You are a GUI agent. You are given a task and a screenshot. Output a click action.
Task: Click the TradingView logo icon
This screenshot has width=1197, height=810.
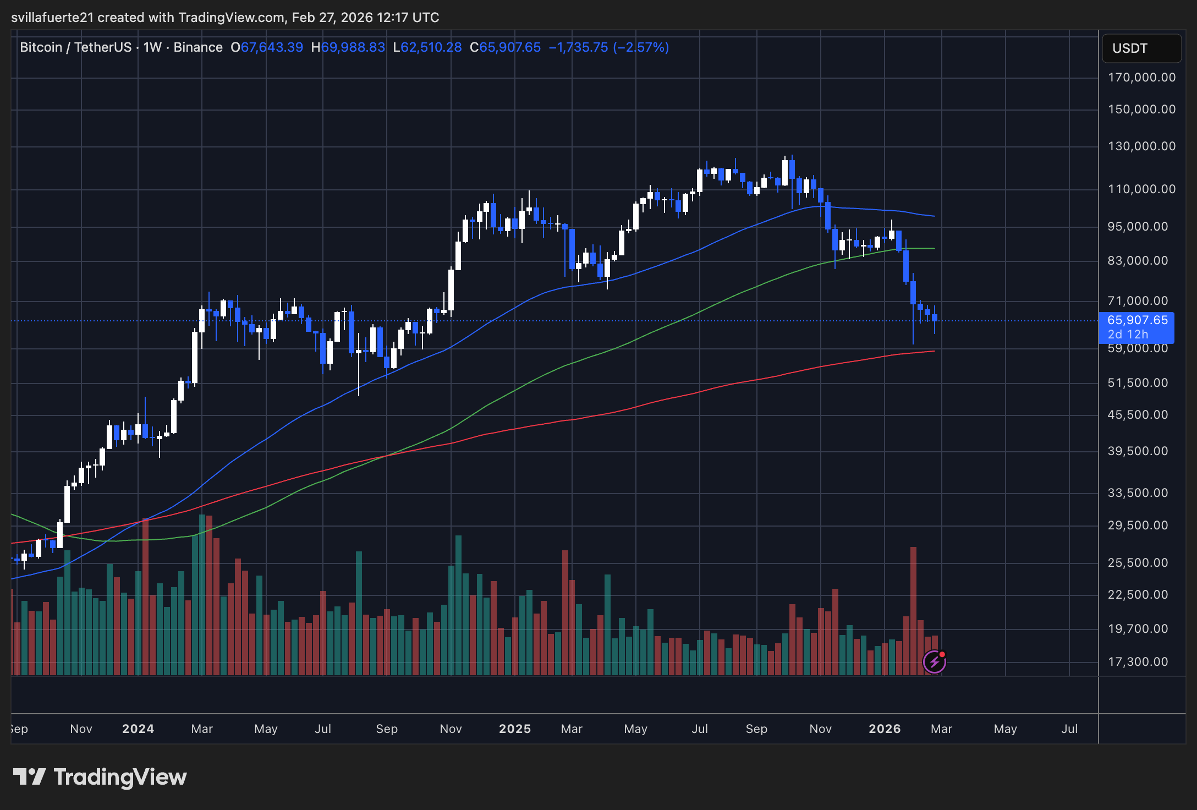pyautogui.click(x=29, y=777)
